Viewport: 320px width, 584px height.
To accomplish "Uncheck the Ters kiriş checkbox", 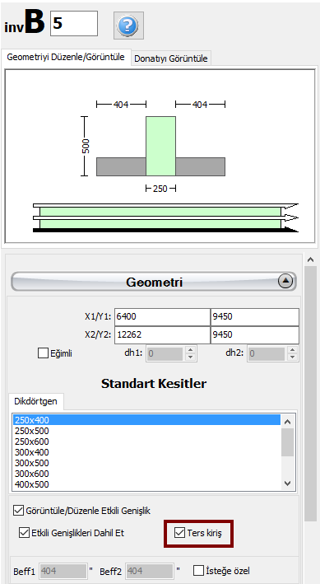I will click(x=179, y=533).
